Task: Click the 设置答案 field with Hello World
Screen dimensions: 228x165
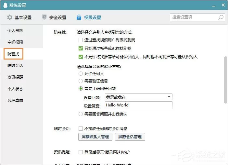Action: point(139,105)
